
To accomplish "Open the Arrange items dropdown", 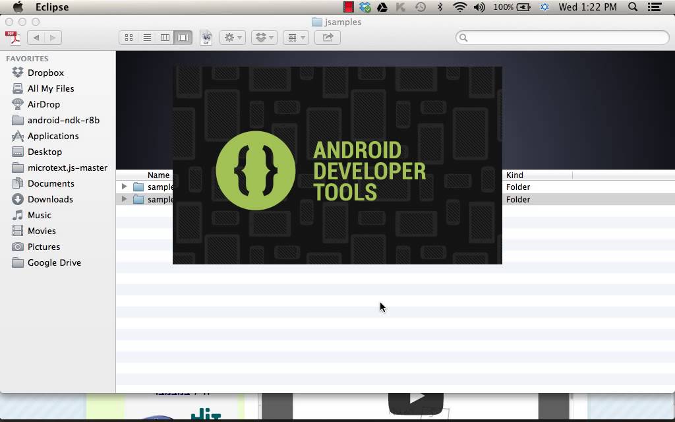I will pyautogui.click(x=296, y=38).
